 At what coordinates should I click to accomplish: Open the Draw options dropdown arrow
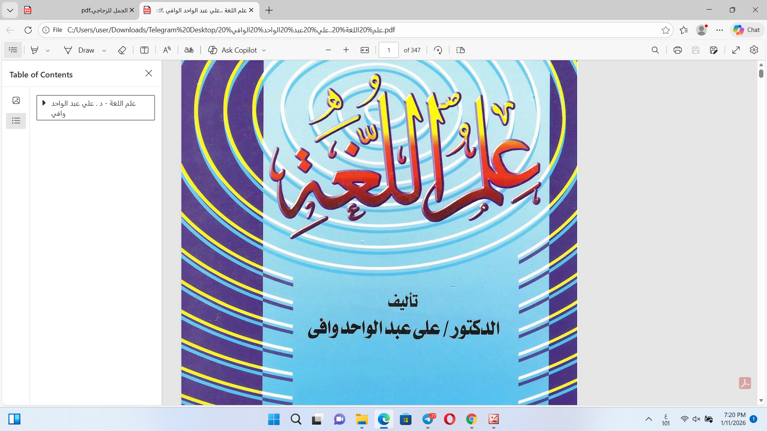click(104, 50)
